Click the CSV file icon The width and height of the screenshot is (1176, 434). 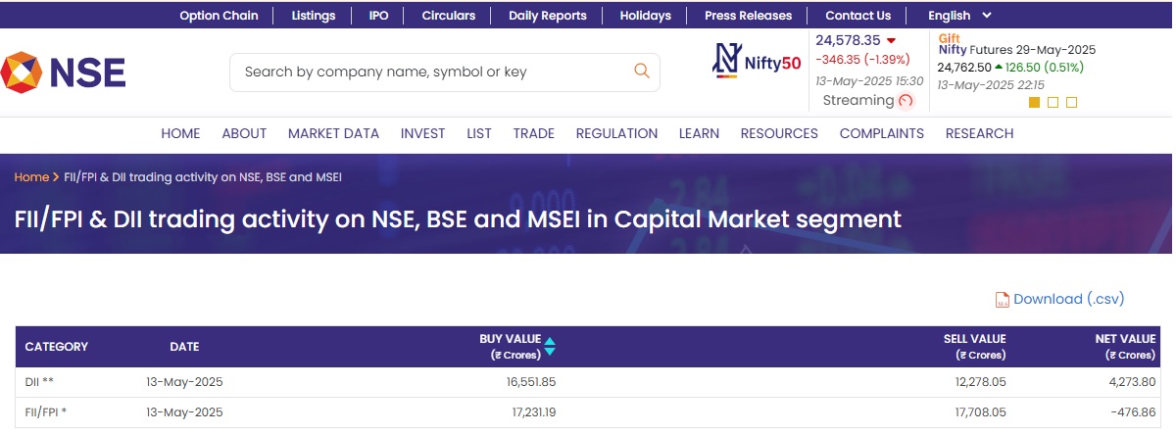[x=1002, y=300]
